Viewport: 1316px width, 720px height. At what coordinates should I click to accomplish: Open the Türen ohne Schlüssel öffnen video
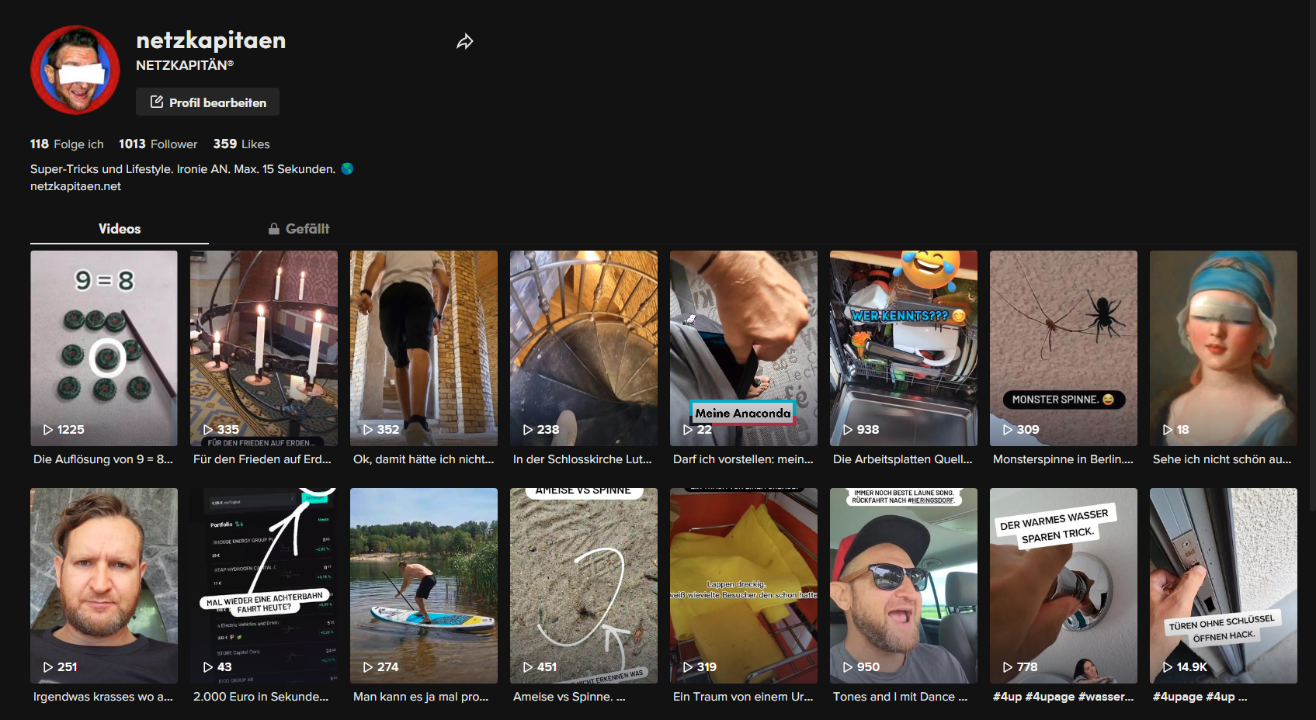(1223, 585)
